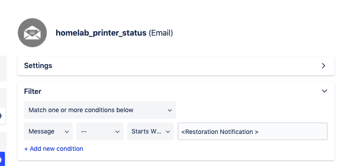Image resolution: width=347 pixels, height=166 pixels.
Task: Click the arrow on the Message dropdown
Action: coord(66,132)
